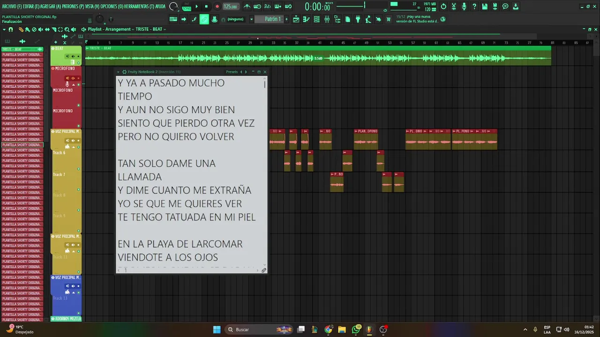Toggle the overdub/blend recording icon
Viewport: 600px width, 337px height.
(278, 7)
